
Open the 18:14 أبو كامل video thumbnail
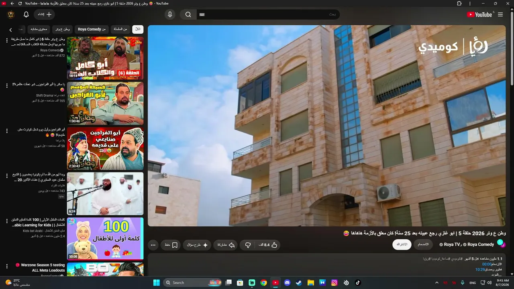pos(105,58)
